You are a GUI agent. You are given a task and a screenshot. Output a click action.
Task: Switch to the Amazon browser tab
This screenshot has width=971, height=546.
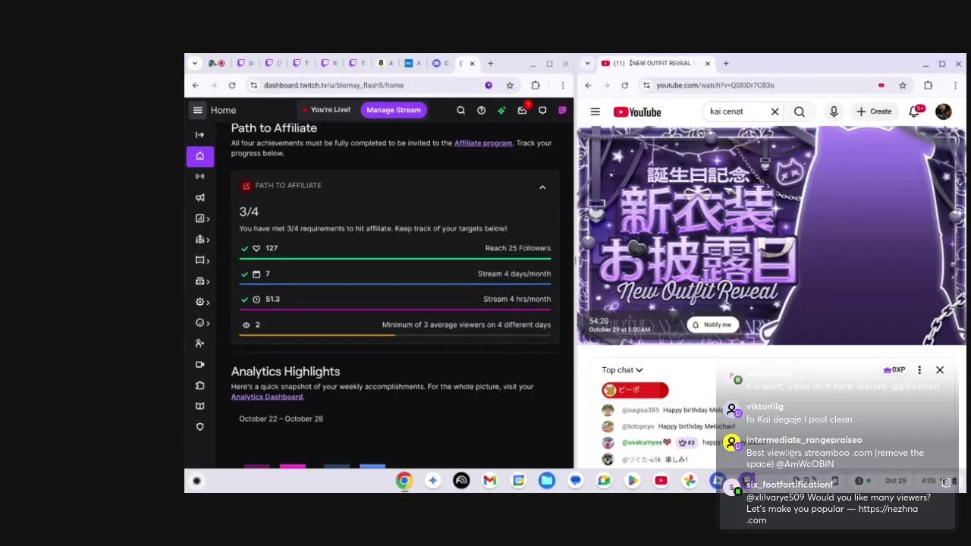point(385,64)
